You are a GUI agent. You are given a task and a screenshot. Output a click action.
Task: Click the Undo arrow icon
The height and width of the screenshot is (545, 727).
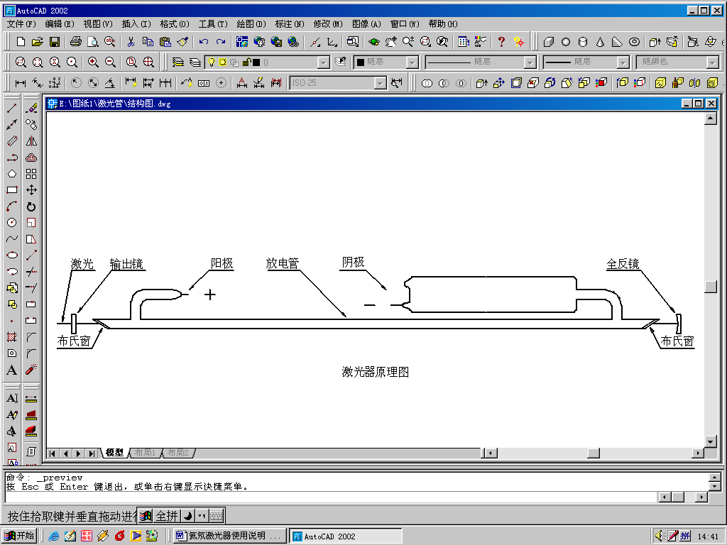pyautogui.click(x=204, y=42)
